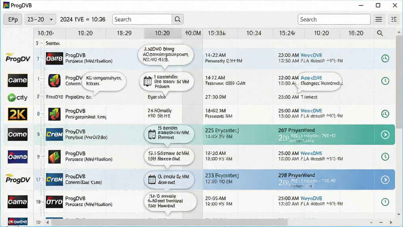This screenshot has height=227, width=403.
Task: Click the 225 program in the green row
Action: point(222,134)
